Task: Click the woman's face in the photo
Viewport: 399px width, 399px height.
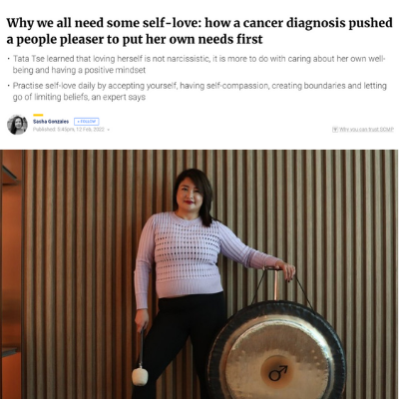Action: click(191, 194)
